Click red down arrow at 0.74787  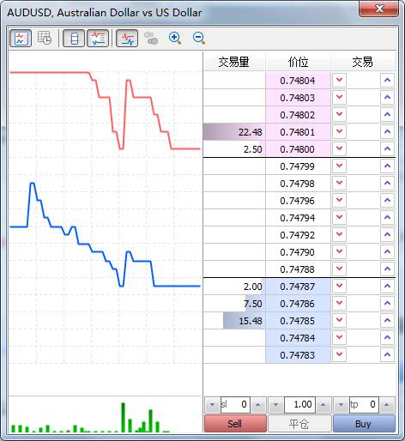click(x=339, y=287)
